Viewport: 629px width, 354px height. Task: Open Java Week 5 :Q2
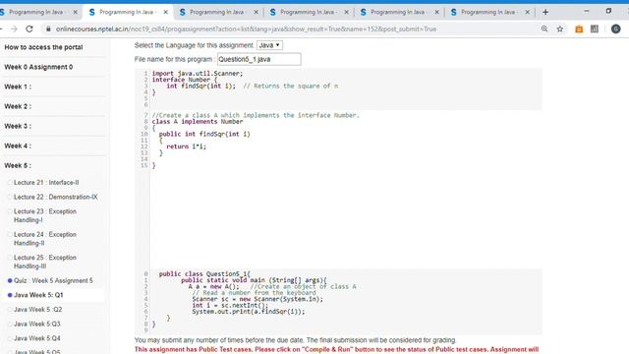[37, 310]
